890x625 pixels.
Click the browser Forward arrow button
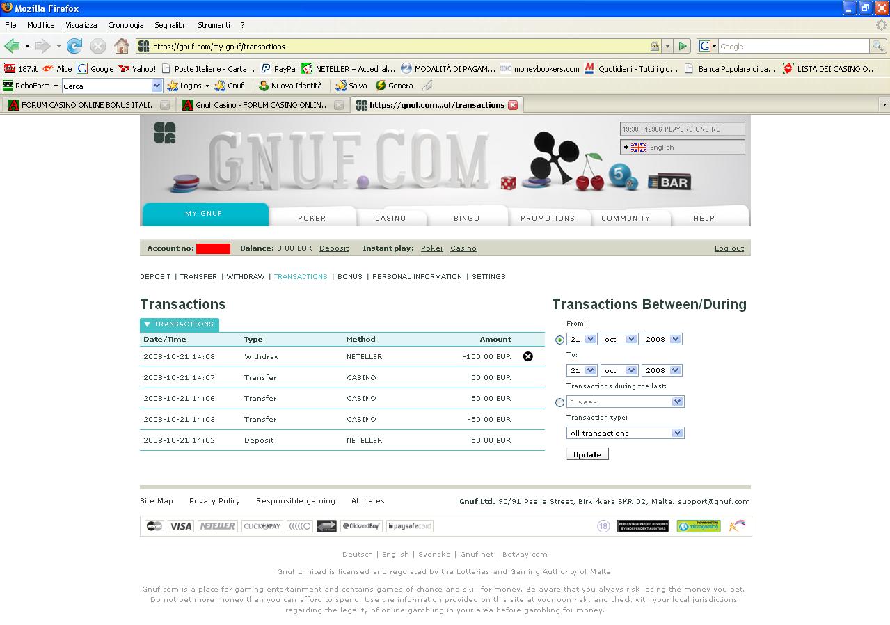(42, 47)
